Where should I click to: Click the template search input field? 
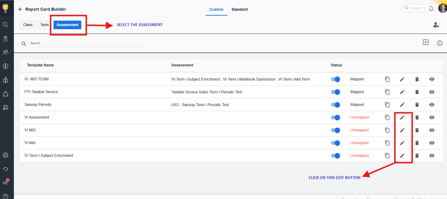pos(88,43)
